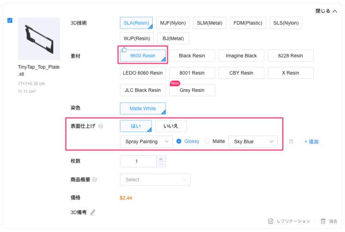Click the help icon next to 商品概要
This screenshot has width=345, height=232.
[x=95, y=180]
